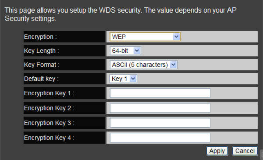
Task: Click the Encryption Key 1 input field
Action: pyautogui.click(x=160, y=93)
